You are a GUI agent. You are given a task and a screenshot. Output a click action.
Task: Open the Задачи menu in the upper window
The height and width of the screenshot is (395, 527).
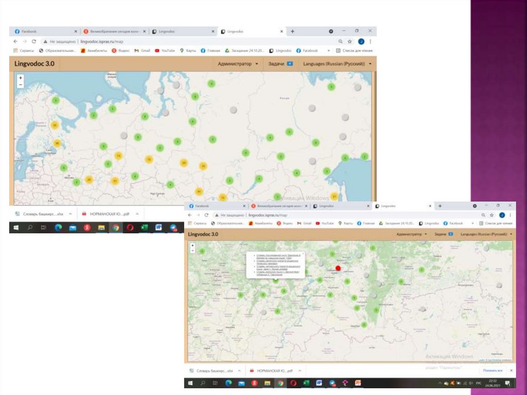point(280,64)
